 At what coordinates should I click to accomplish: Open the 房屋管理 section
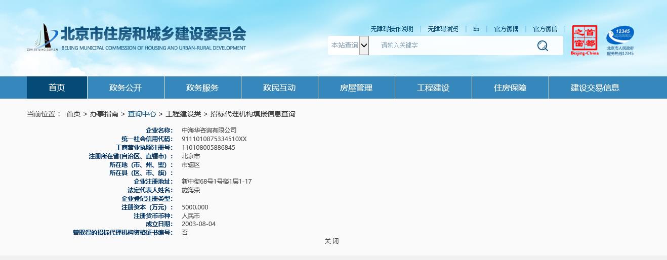point(356,88)
